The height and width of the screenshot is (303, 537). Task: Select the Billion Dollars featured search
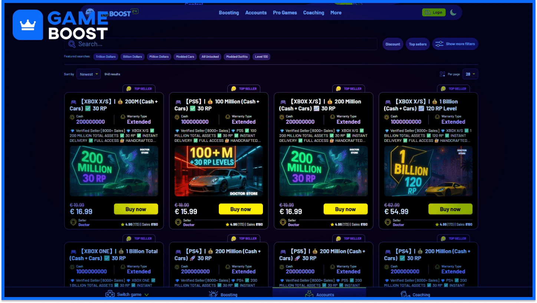tap(132, 57)
